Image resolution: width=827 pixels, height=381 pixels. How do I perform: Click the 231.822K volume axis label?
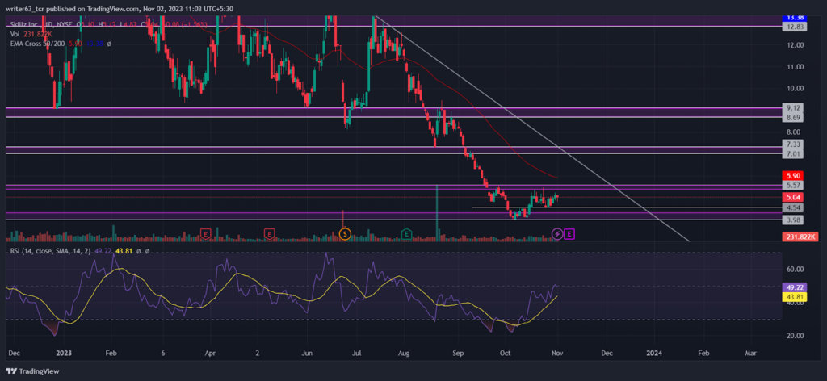(x=800, y=238)
